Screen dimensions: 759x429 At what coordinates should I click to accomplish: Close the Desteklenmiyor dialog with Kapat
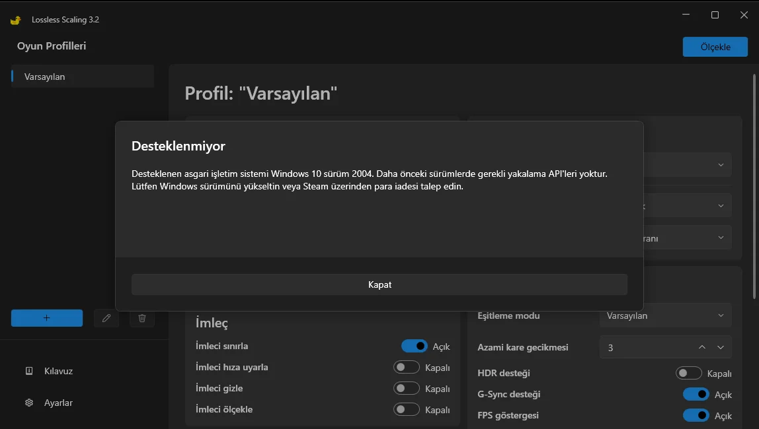(x=379, y=284)
